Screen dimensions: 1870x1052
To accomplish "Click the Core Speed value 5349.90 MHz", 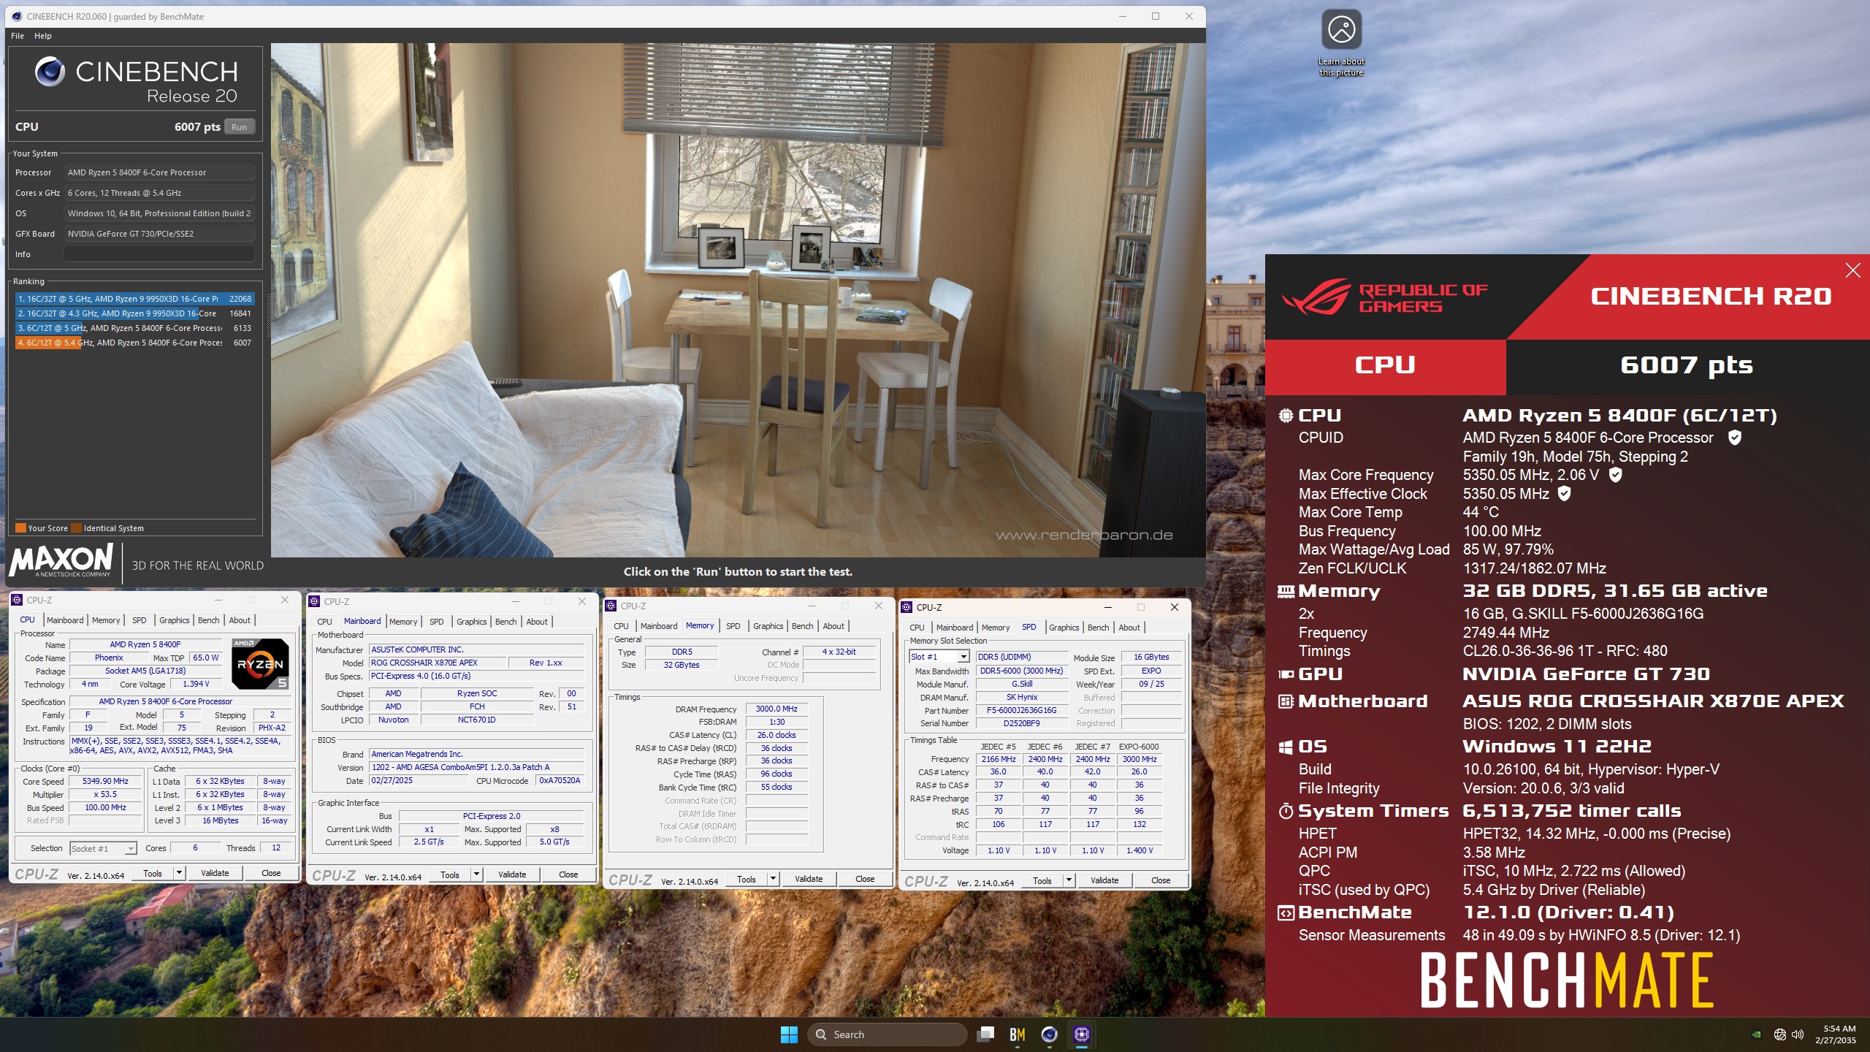I will 105,781.
